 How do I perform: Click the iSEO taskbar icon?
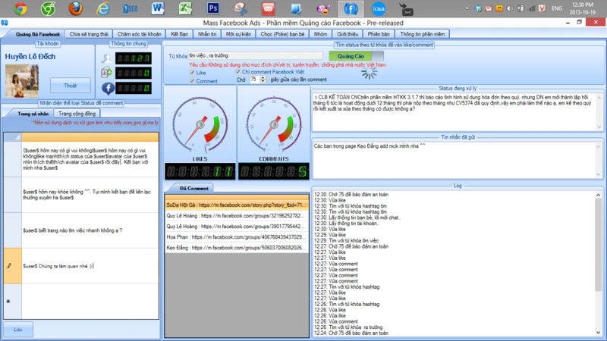point(131,8)
